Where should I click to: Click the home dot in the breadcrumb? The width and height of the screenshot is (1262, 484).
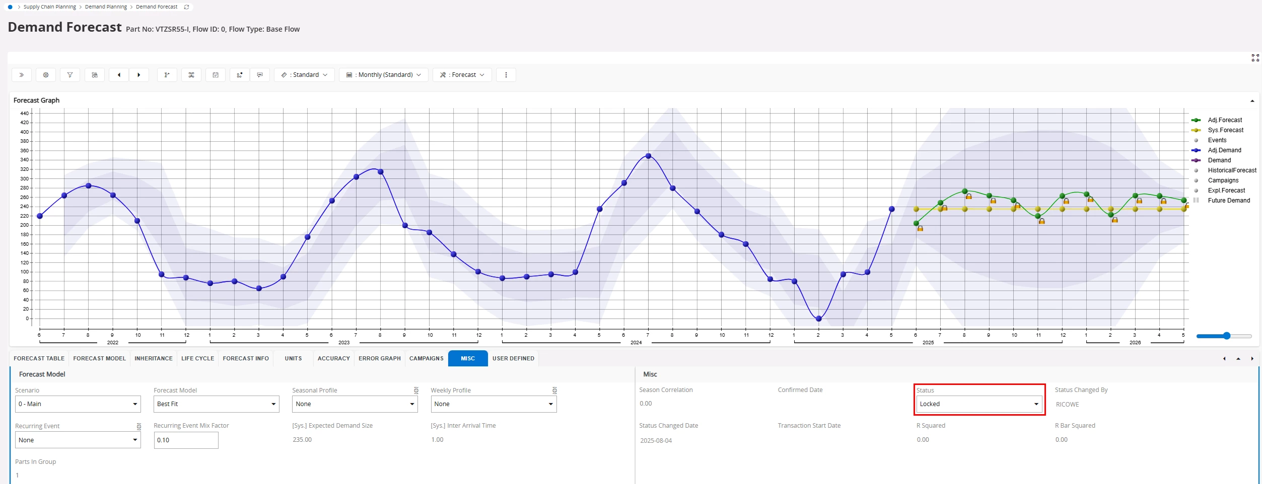pyautogui.click(x=10, y=7)
